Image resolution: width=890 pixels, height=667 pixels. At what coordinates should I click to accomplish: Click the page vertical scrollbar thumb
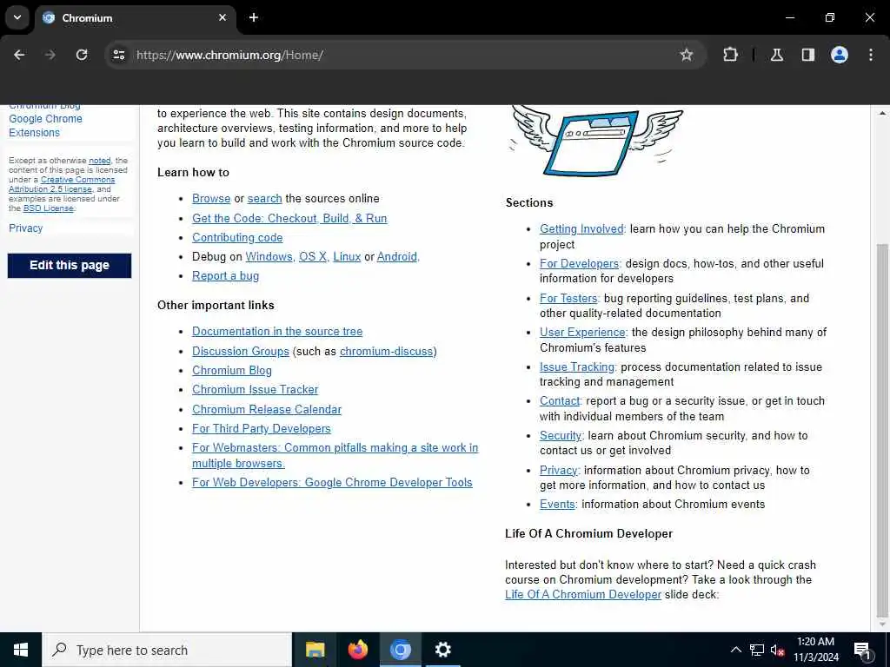(x=882, y=430)
